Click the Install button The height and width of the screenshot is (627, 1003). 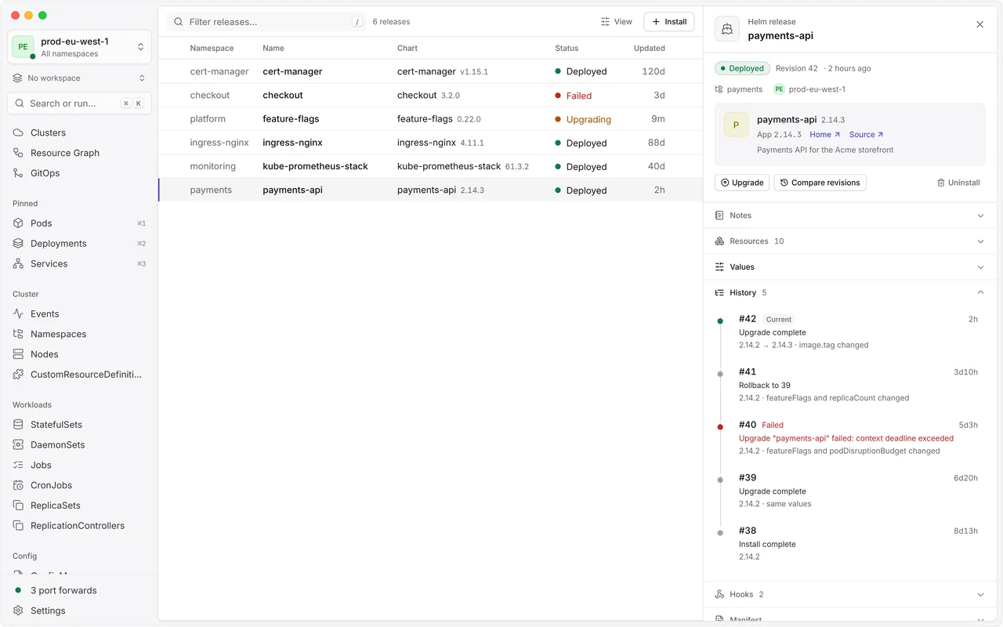tap(668, 22)
